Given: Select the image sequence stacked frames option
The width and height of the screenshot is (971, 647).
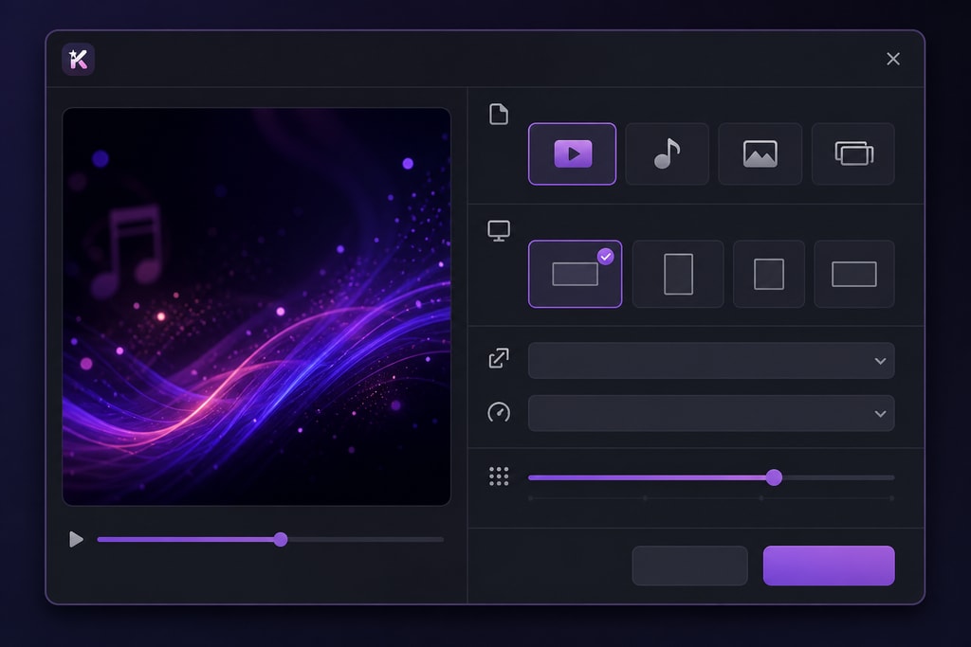Looking at the screenshot, I should point(853,154).
